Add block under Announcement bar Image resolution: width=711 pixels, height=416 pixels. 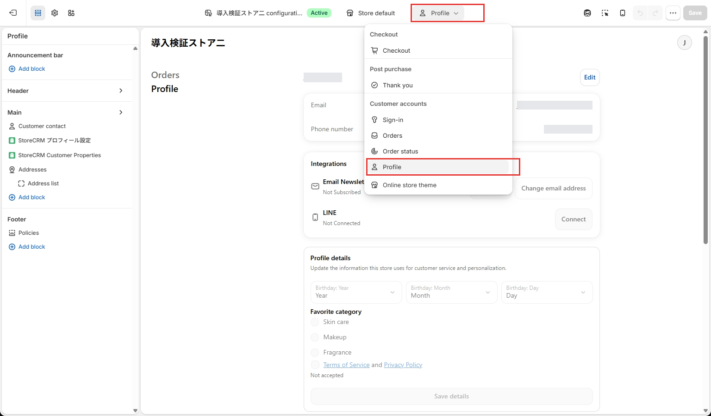click(x=27, y=69)
